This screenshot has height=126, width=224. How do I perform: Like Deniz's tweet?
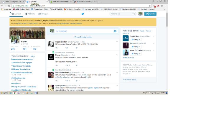coord(77,65)
